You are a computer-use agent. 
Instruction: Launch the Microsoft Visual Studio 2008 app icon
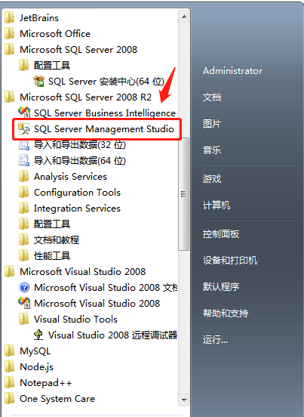pos(24,303)
